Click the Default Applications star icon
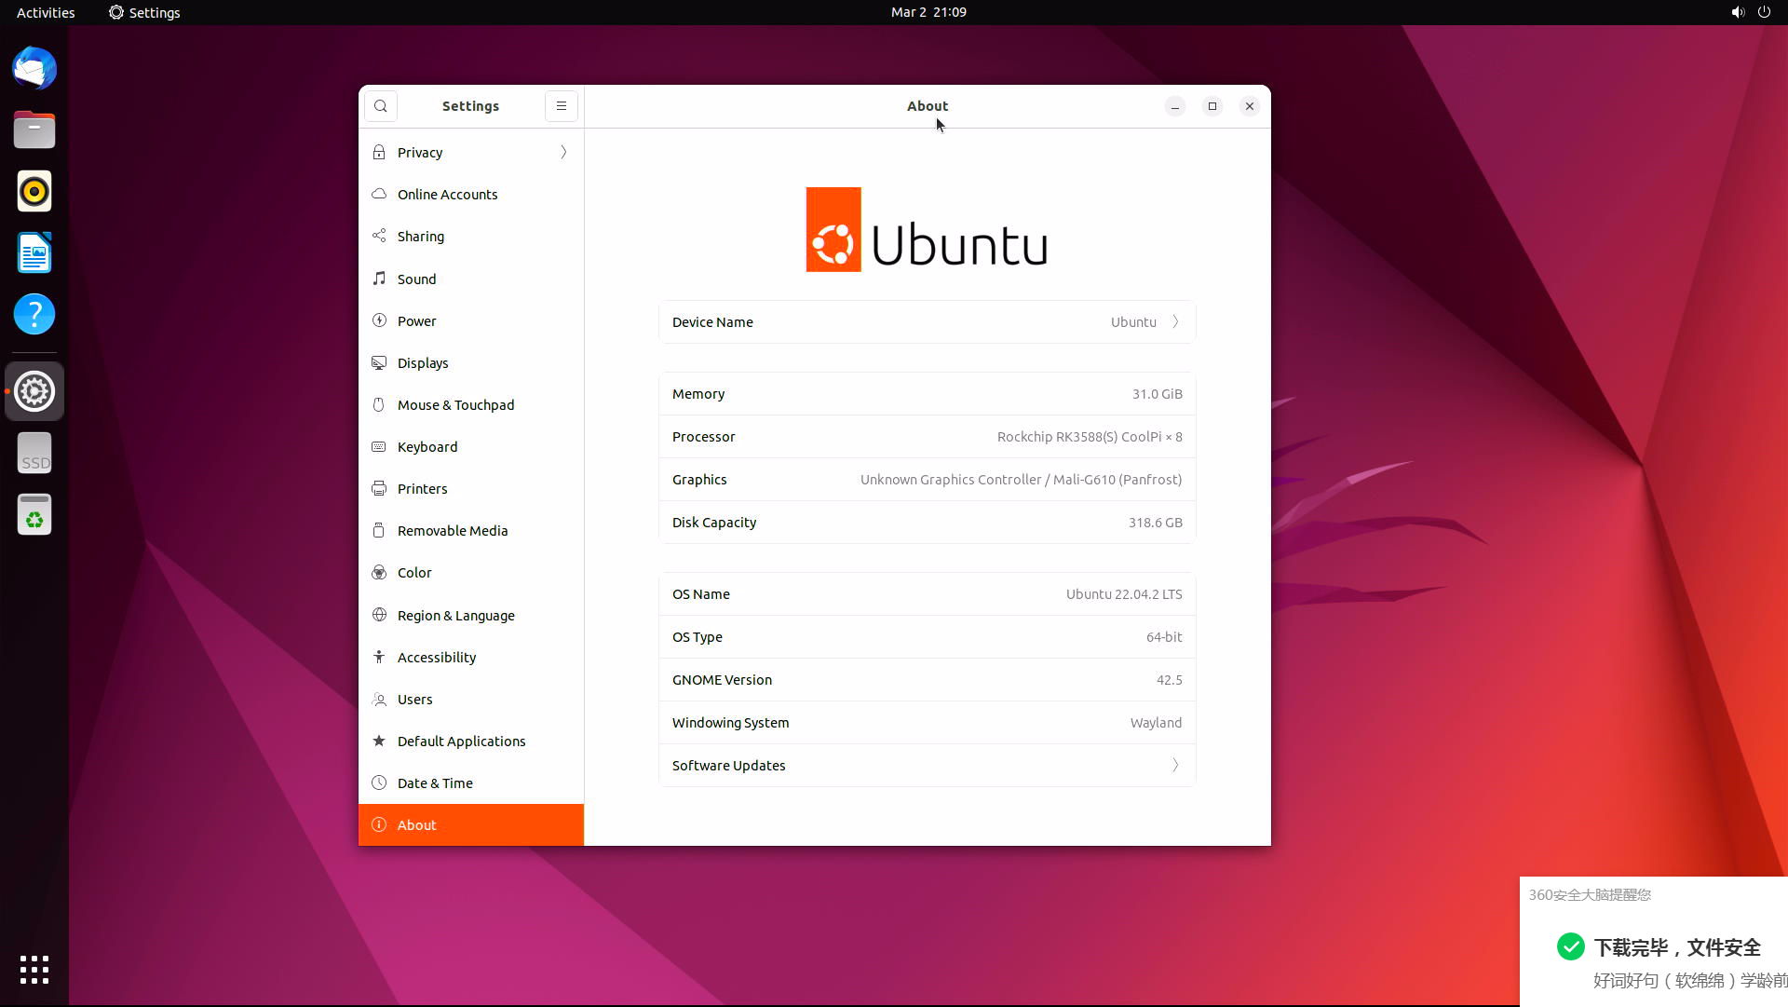The image size is (1788, 1007). [x=379, y=741]
